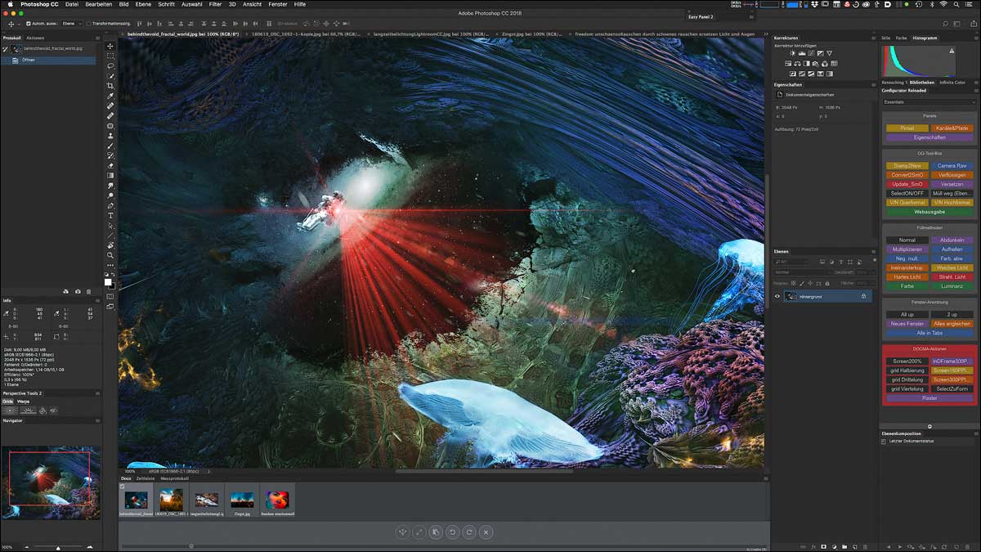
Task: Select the Zingst.jpg thumbnail in Doco panel
Action: 241,500
